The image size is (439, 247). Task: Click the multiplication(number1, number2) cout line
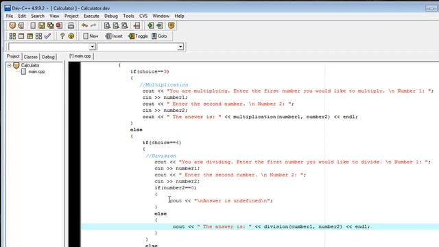250,117
